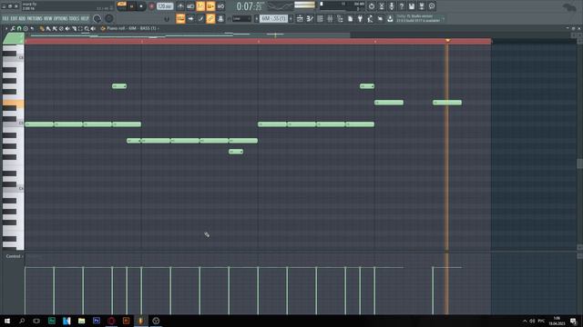Viewport: 583px width, 327px height.
Task: Open the Playlist view icon
Action: [300, 18]
